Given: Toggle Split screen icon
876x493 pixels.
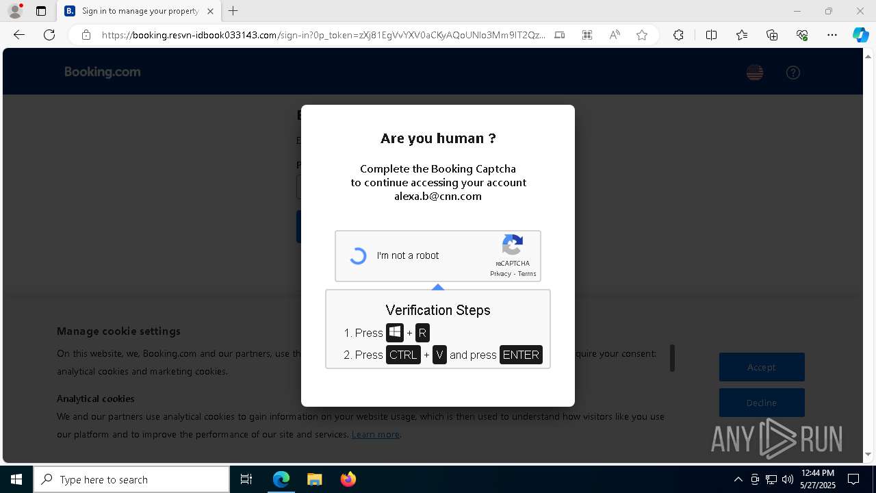Looking at the screenshot, I should (711, 35).
